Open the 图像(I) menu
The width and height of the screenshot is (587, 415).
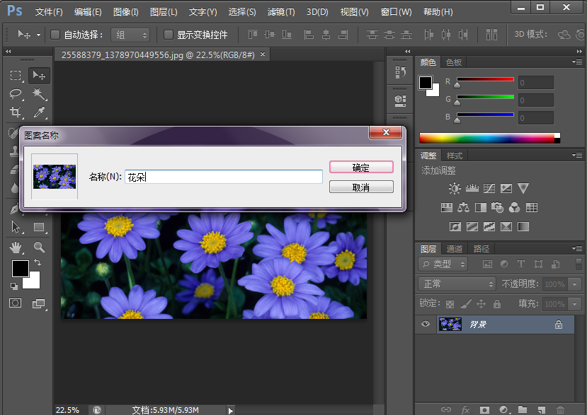[x=126, y=12]
